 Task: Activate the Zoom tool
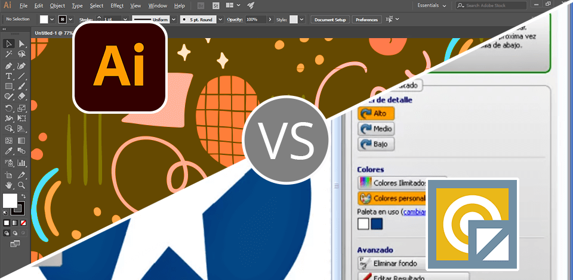point(21,185)
